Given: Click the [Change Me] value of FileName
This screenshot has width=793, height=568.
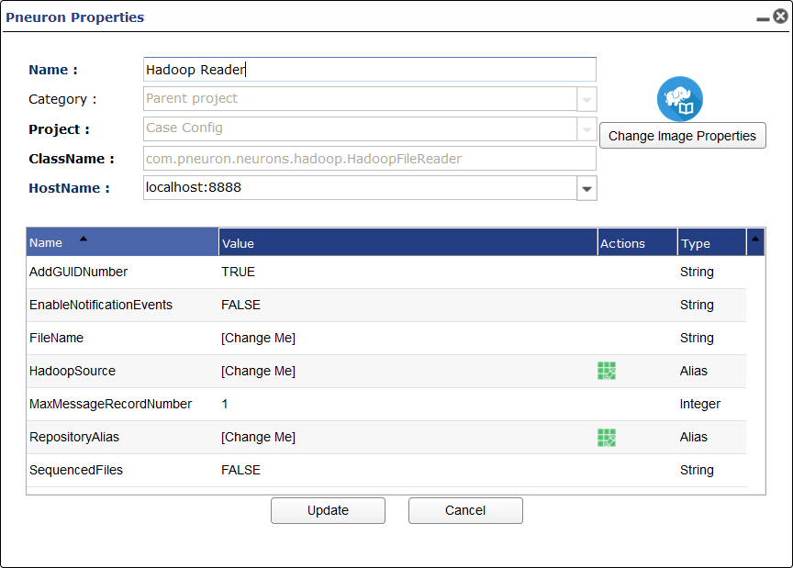Looking at the screenshot, I should pyautogui.click(x=258, y=338).
